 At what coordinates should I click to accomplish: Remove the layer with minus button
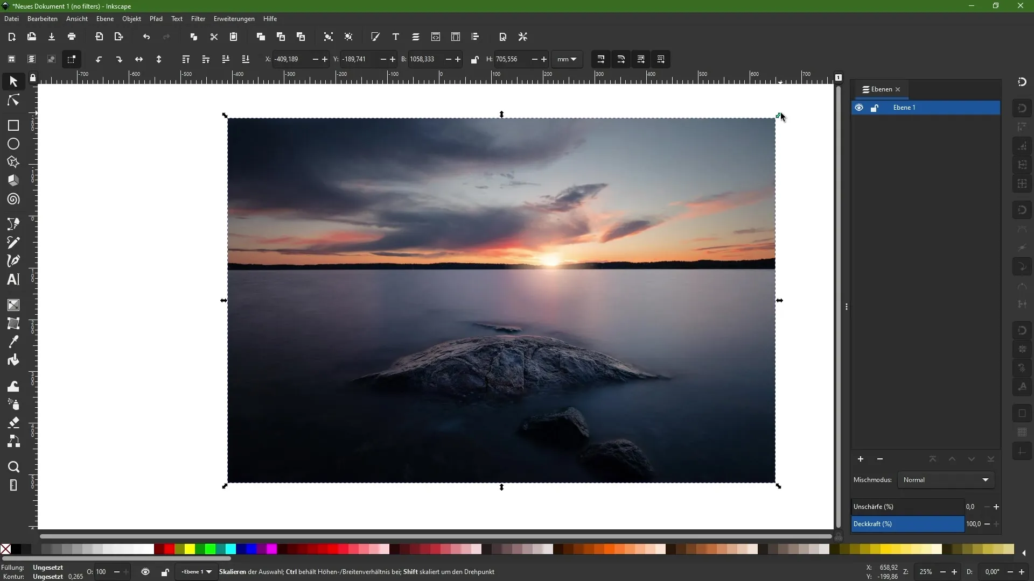pyautogui.click(x=880, y=459)
